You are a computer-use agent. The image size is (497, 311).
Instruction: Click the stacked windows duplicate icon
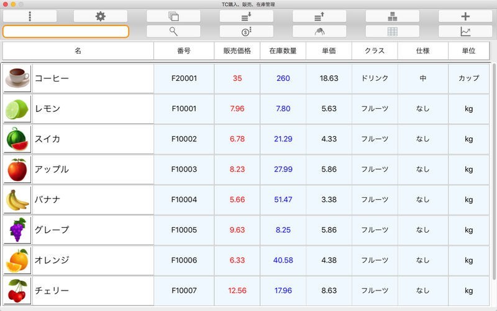click(173, 16)
